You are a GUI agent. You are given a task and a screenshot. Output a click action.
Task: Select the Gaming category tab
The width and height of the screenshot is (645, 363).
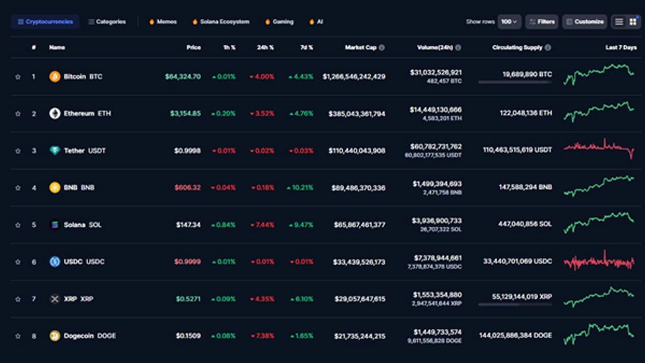279,22
